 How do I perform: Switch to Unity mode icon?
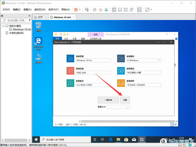131,10
